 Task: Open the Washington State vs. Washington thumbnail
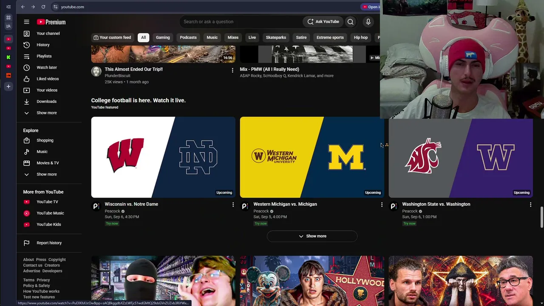pos(461,157)
